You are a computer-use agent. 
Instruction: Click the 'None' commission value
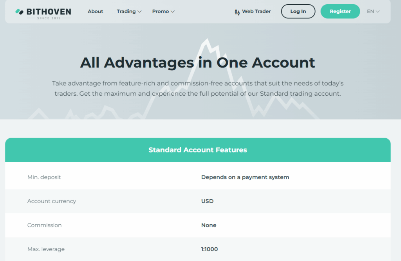click(209, 225)
